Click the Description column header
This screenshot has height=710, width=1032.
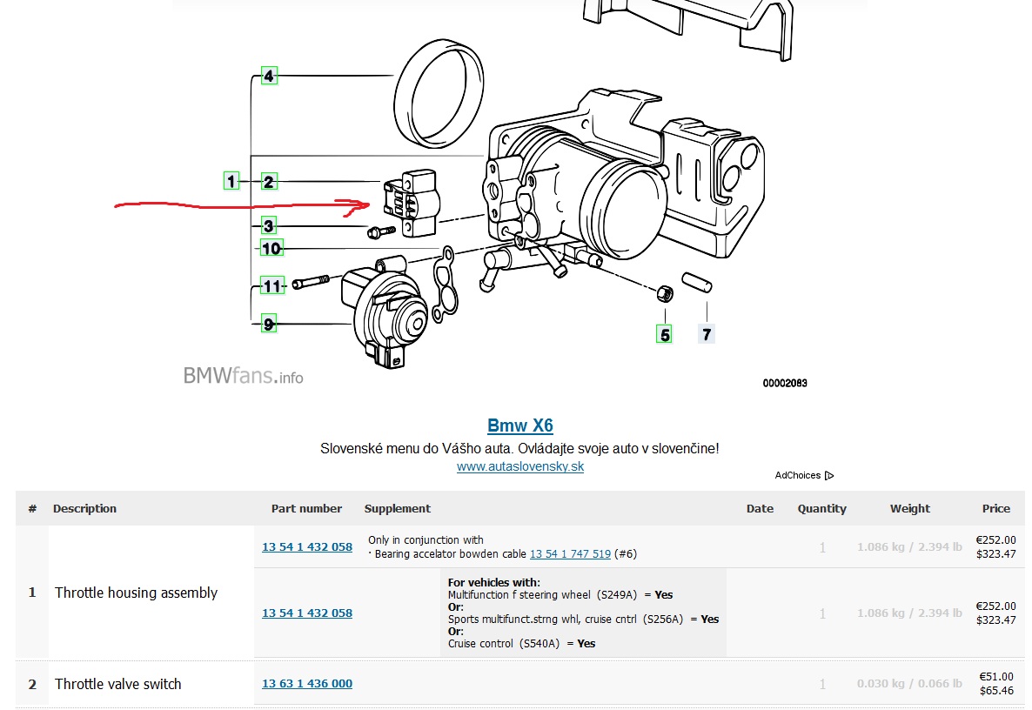[x=84, y=508]
